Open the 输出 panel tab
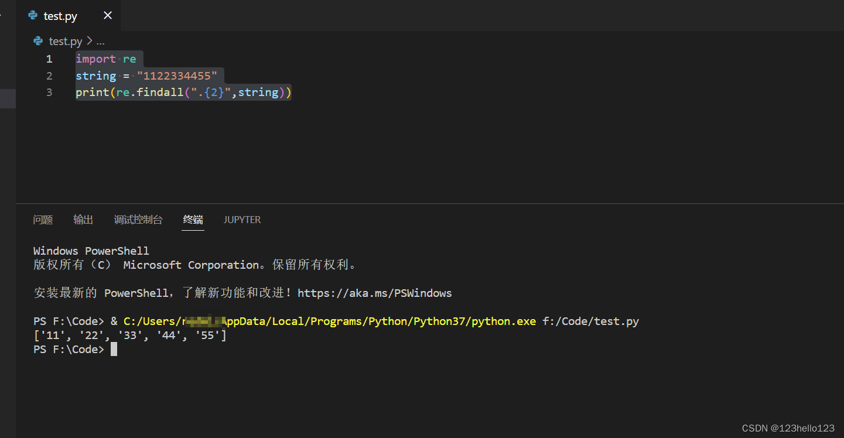Screen dimensions: 844x438 (x=83, y=220)
